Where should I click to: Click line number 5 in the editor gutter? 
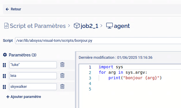pos(90,89)
